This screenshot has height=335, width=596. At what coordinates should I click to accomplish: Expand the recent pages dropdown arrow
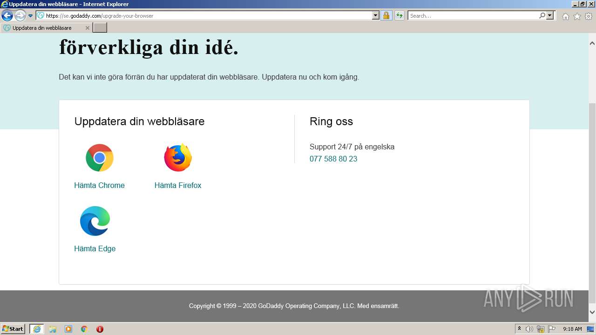pos(30,16)
